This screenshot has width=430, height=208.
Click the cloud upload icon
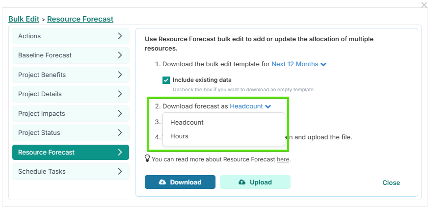coord(242,182)
